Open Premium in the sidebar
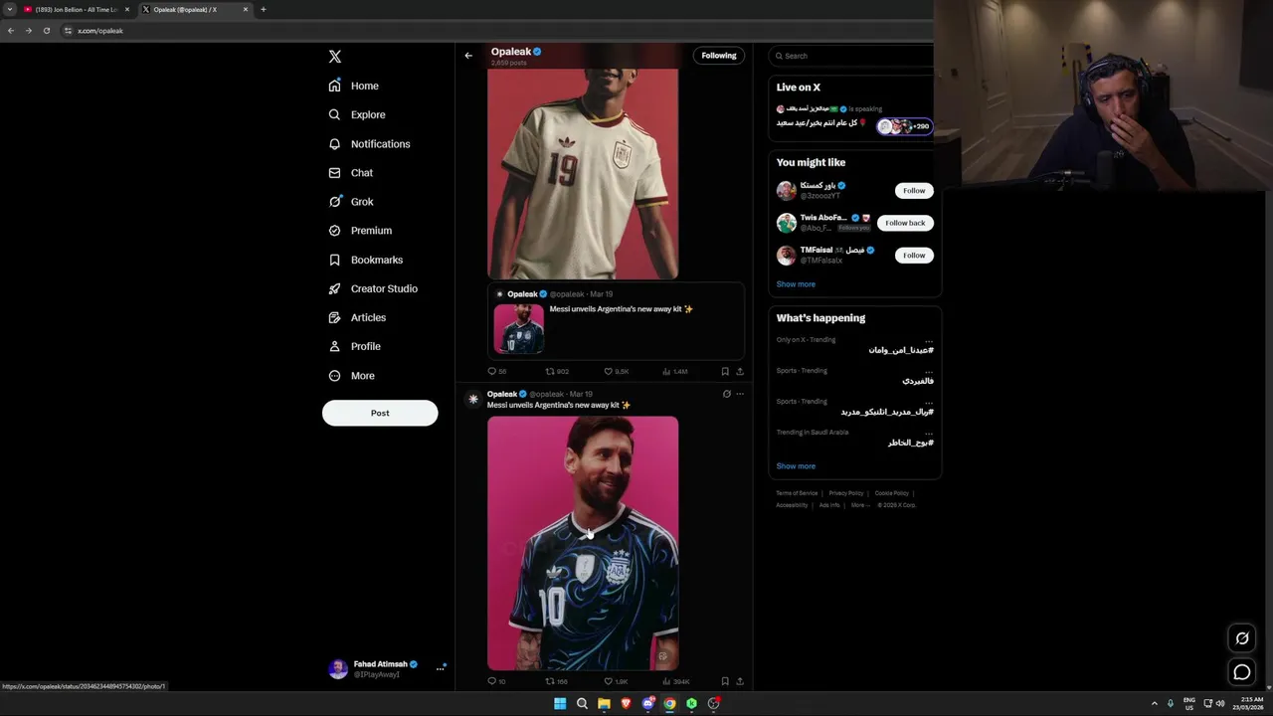 pos(360,231)
